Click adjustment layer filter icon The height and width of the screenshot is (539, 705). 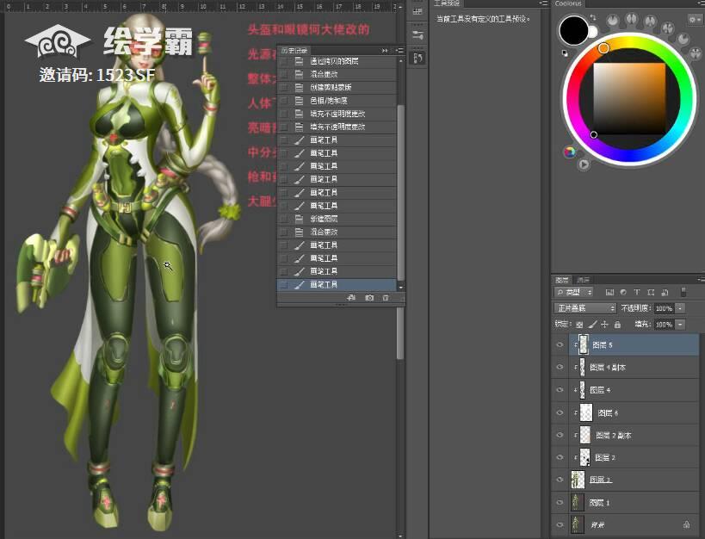pyautogui.click(x=623, y=293)
